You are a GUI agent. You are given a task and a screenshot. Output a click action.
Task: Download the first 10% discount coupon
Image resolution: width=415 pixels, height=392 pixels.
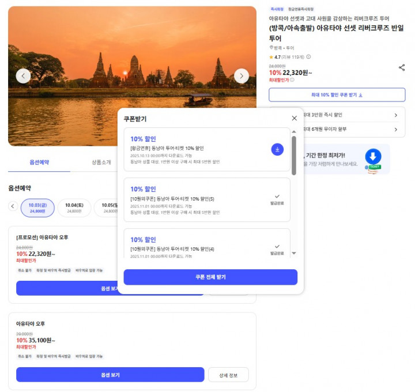pos(277,150)
